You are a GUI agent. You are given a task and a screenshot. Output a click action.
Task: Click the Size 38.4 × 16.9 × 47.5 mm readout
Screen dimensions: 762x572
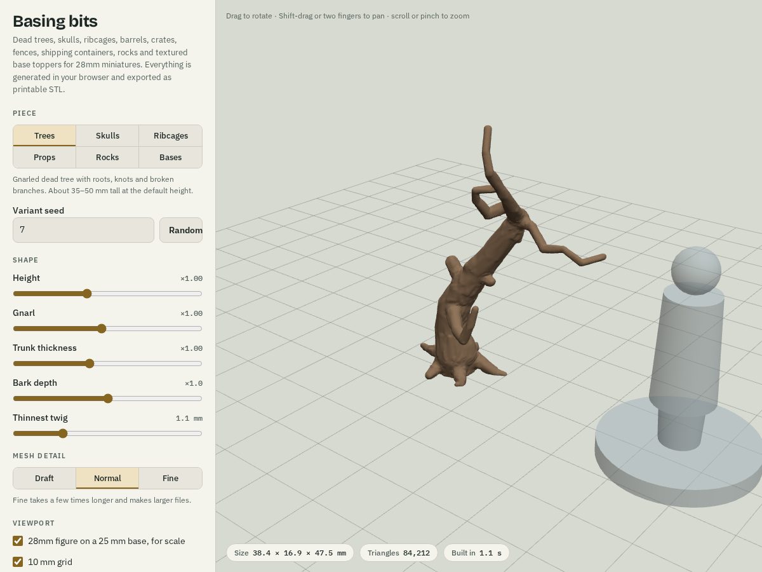click(290, 553)
